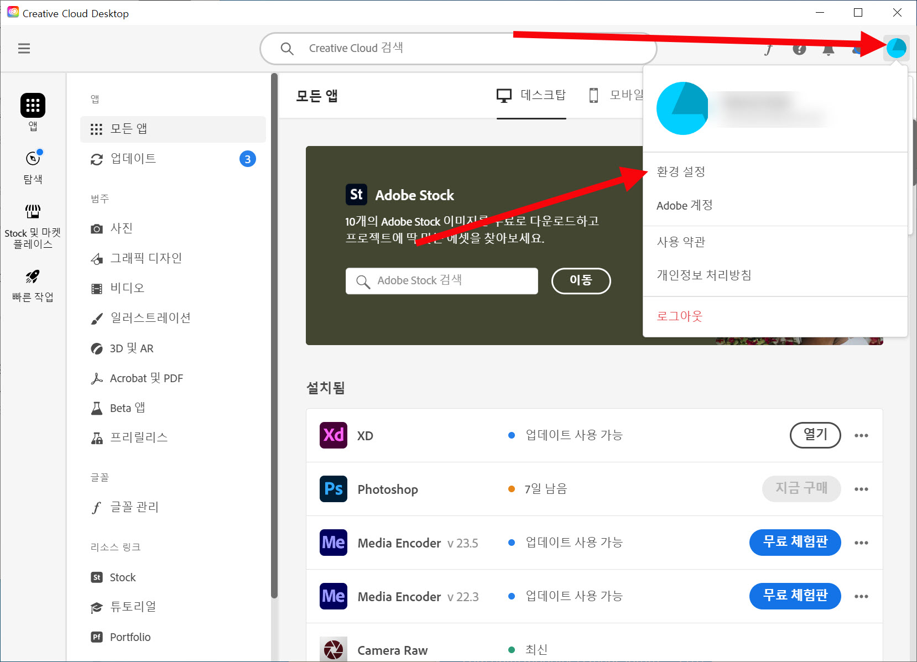The image size is (917, 662).
Task: Click 열기 button for XD
Action: click(815, 435)
